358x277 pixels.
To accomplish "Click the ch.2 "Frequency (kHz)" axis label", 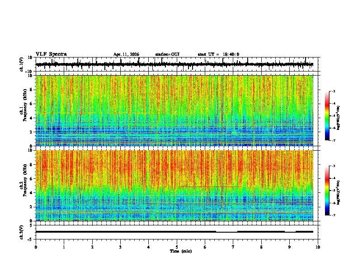I will coord(25,181).
